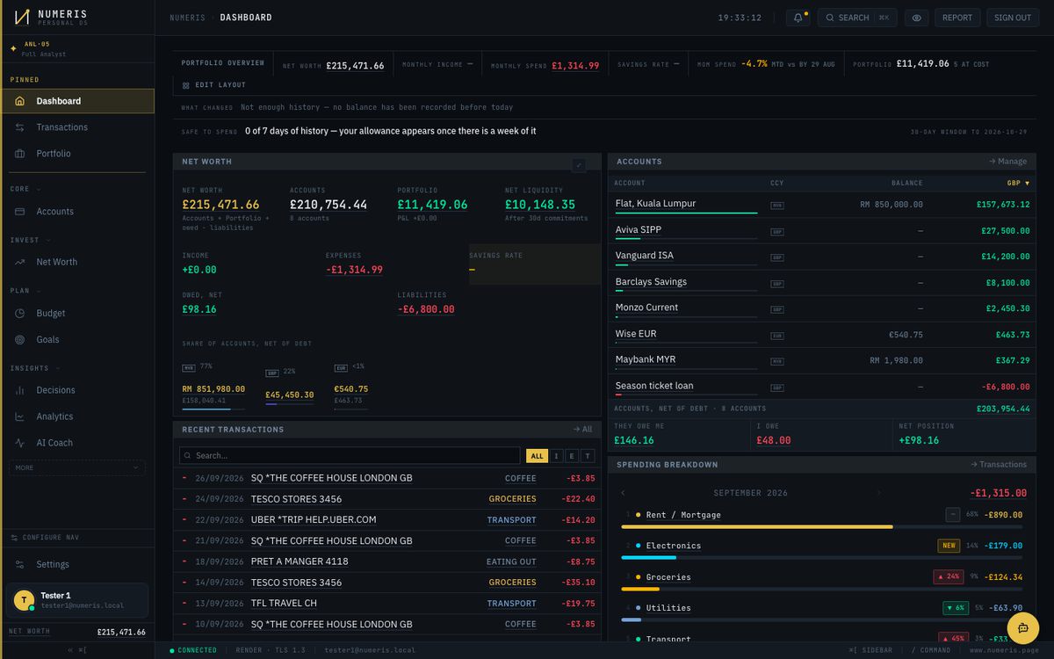Go to next month in Spending Breakdown
Screen dimensions: 1054x659
(881, 493)
